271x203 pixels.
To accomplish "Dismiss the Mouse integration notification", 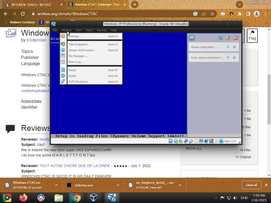I will [234, 47].
